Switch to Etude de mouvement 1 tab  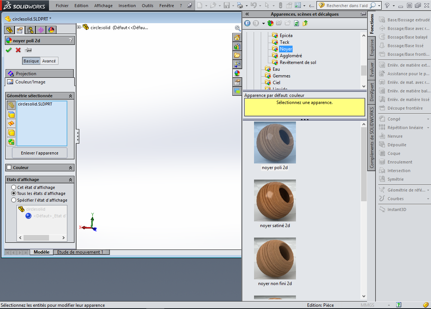80,252
